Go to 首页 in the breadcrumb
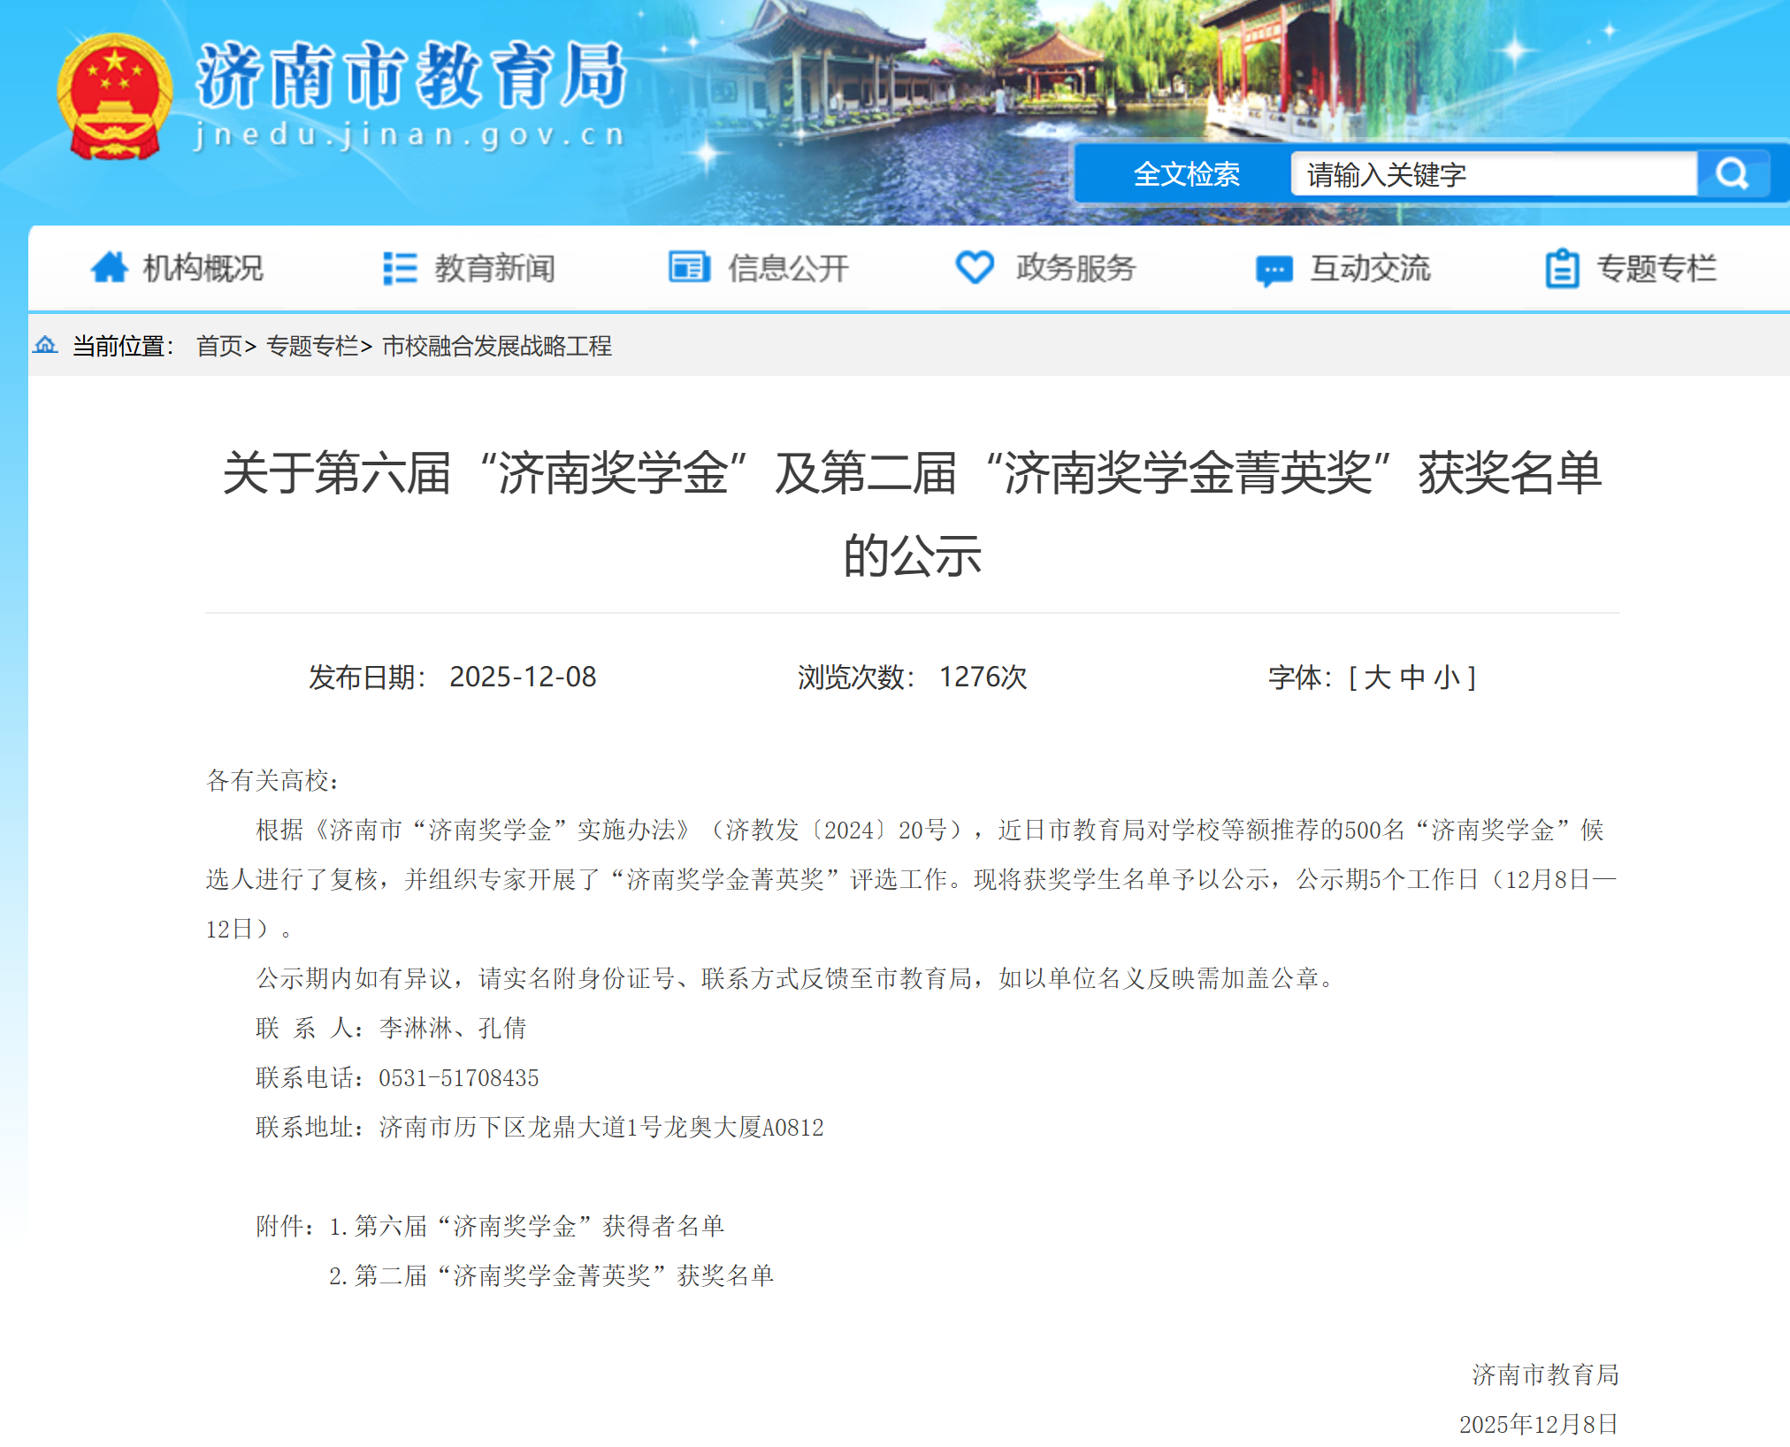The height and width of the screenshot is (1447, 1790). coord(218,346)
